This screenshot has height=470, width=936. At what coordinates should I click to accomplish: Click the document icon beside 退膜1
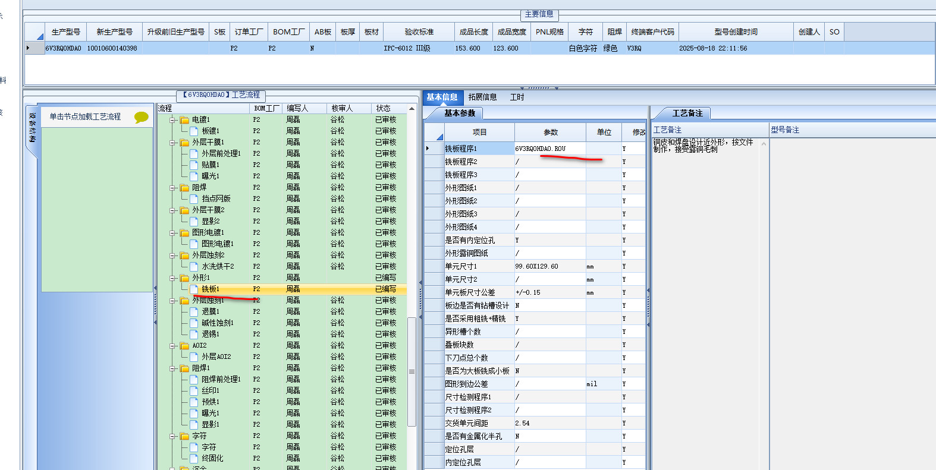coord(194,311)
